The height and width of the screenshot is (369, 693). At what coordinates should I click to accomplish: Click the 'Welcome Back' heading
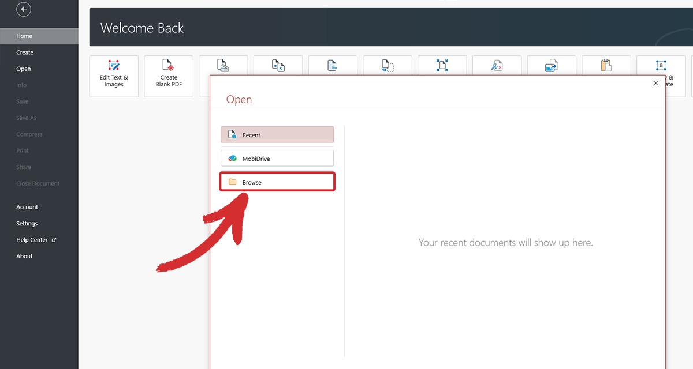(142, 28)
